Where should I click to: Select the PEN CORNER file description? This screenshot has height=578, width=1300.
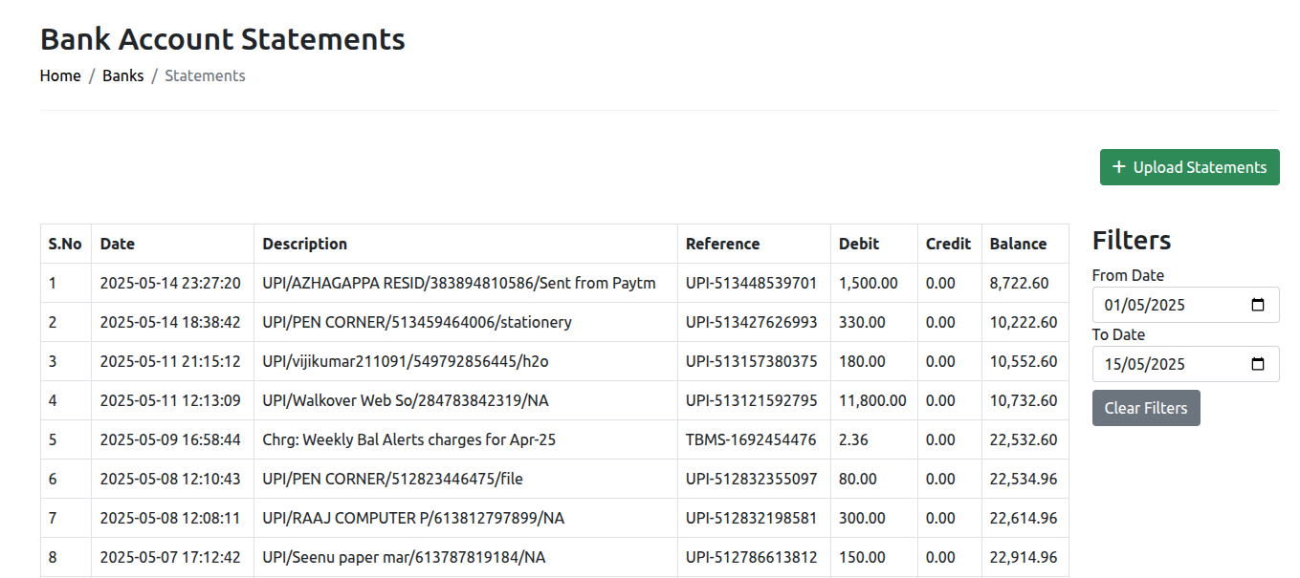(393, 479)
